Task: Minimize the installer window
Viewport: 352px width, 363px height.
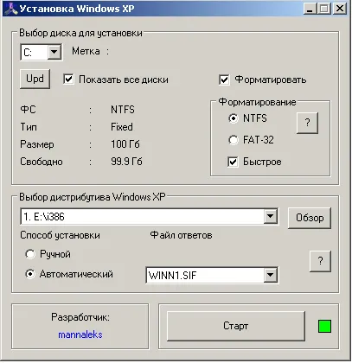Action: [310, 9]
